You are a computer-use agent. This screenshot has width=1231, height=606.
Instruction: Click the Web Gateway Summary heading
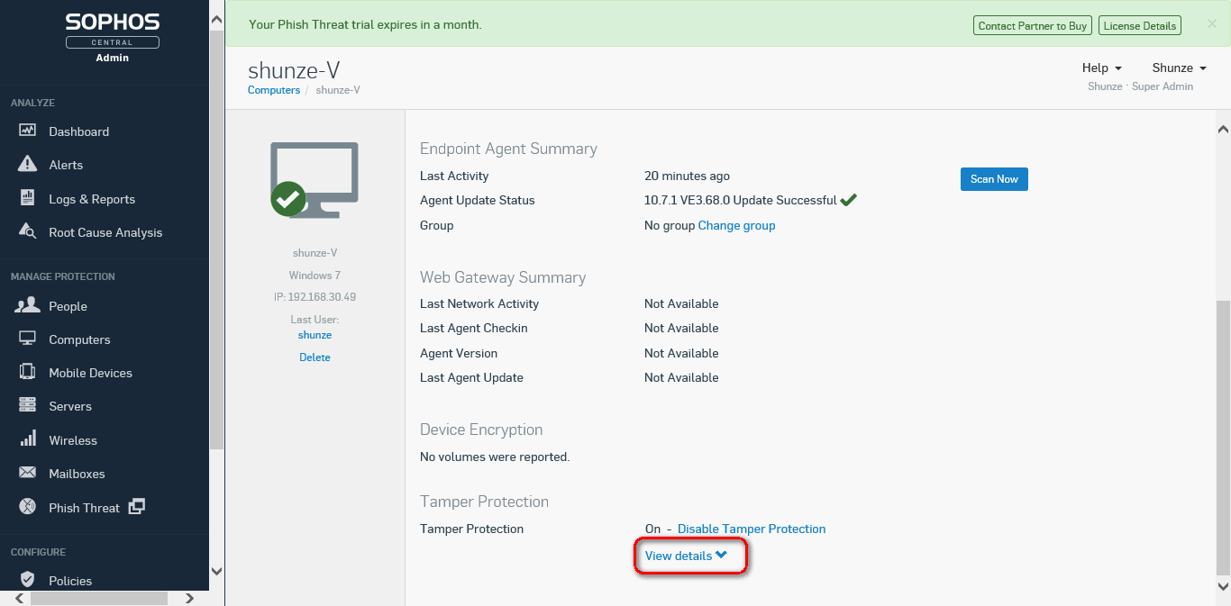(x=503, y=277)
